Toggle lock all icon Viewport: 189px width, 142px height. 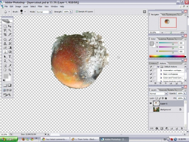166,98
